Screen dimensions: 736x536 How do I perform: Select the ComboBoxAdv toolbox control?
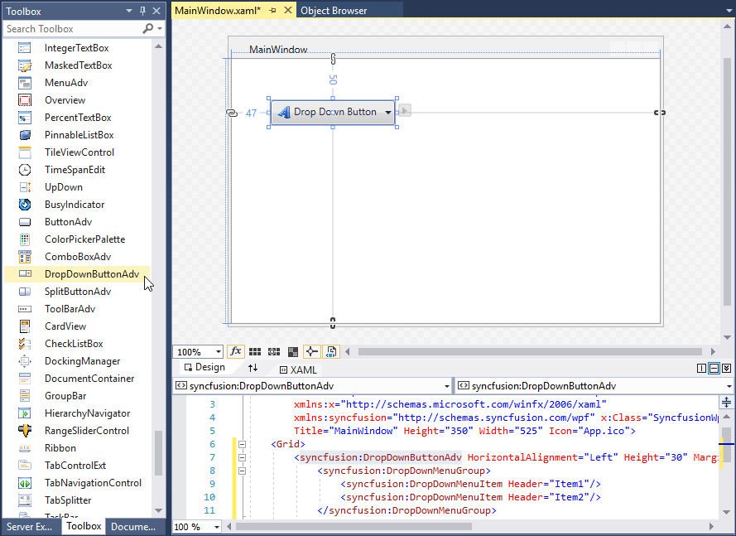pyautogui.click(x=73, y=256)
